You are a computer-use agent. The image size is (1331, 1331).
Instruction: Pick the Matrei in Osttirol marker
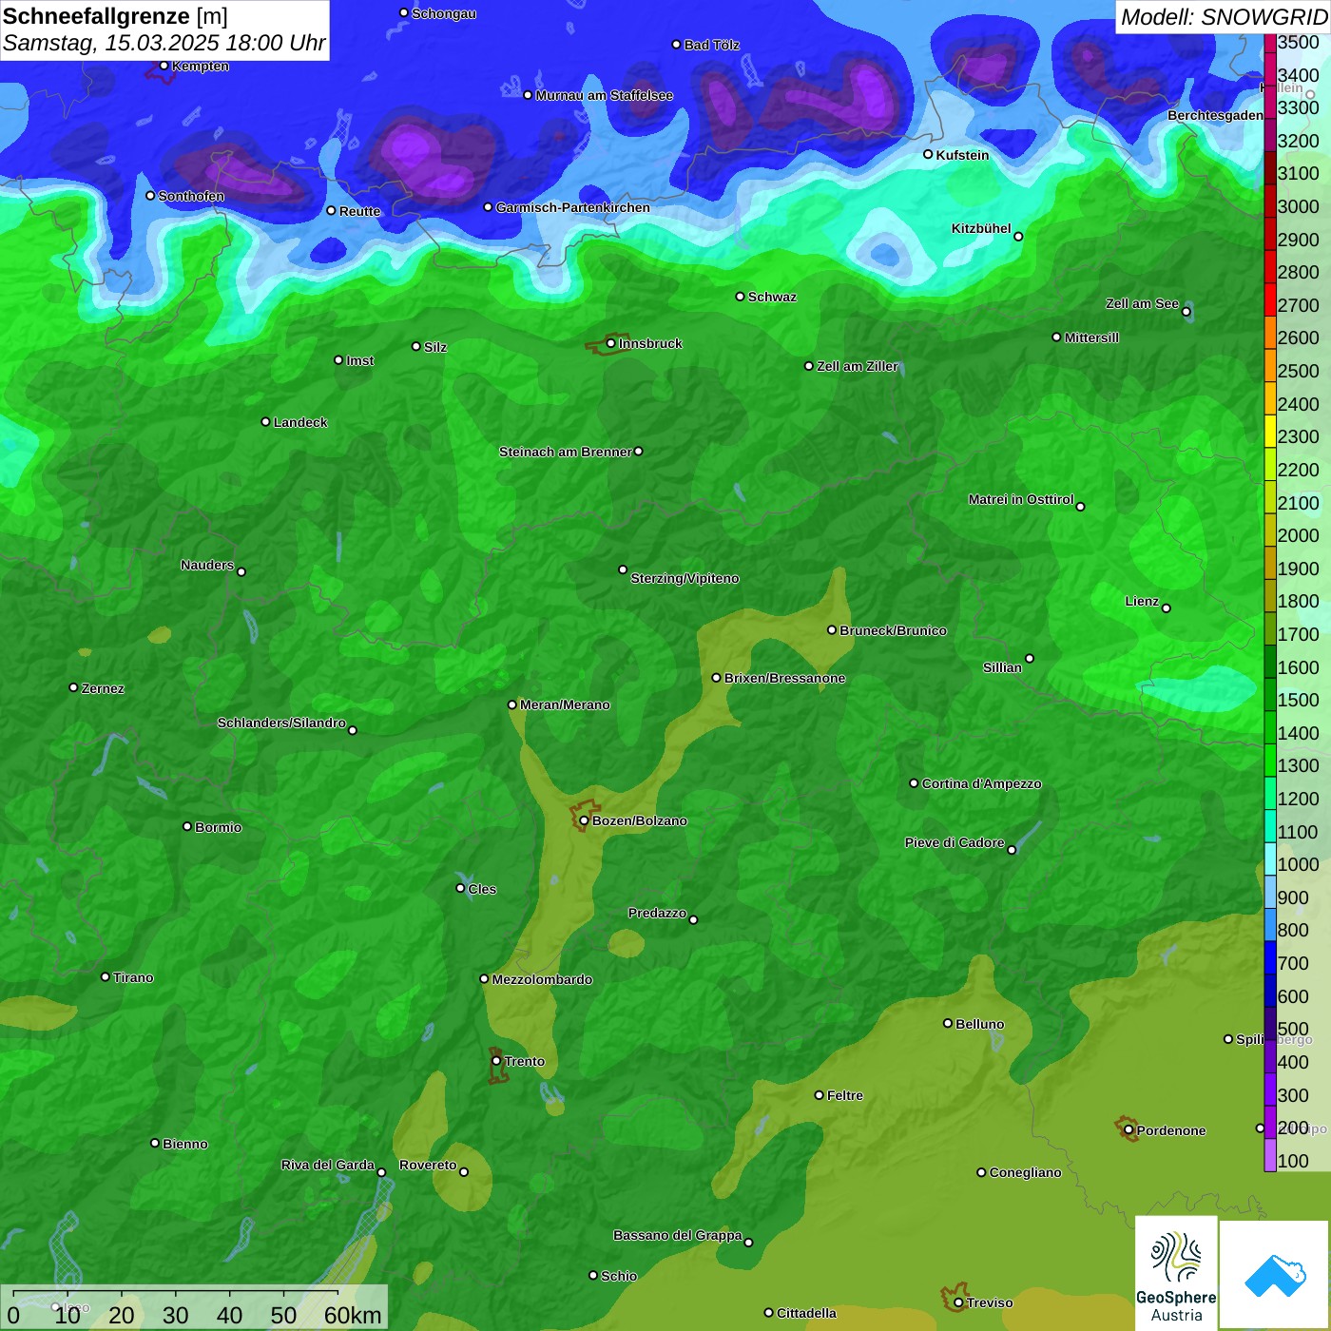pos(1080,507)
